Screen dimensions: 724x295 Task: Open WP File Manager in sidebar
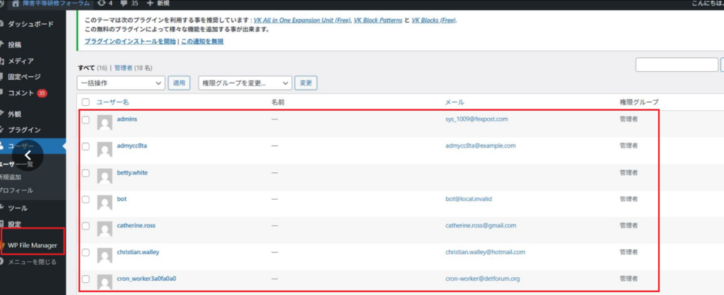[33, 245]
